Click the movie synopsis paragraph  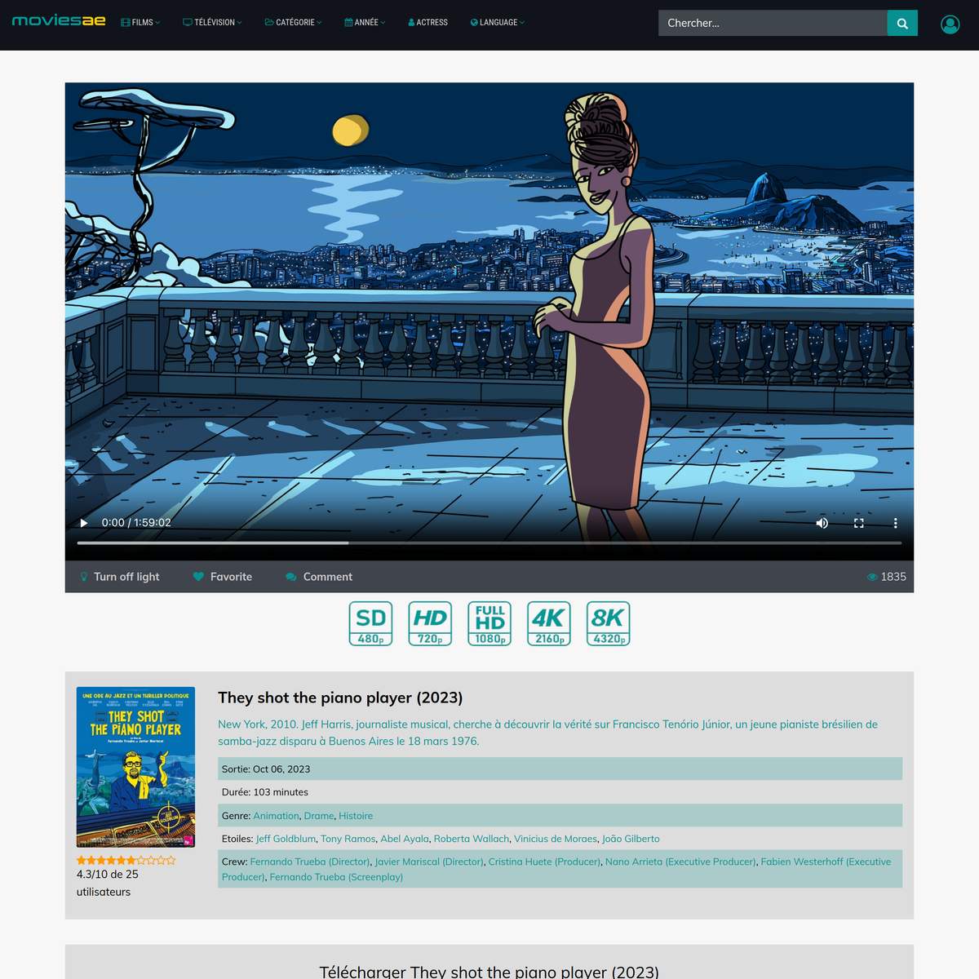pyautogui.click(x=548, y=733)
